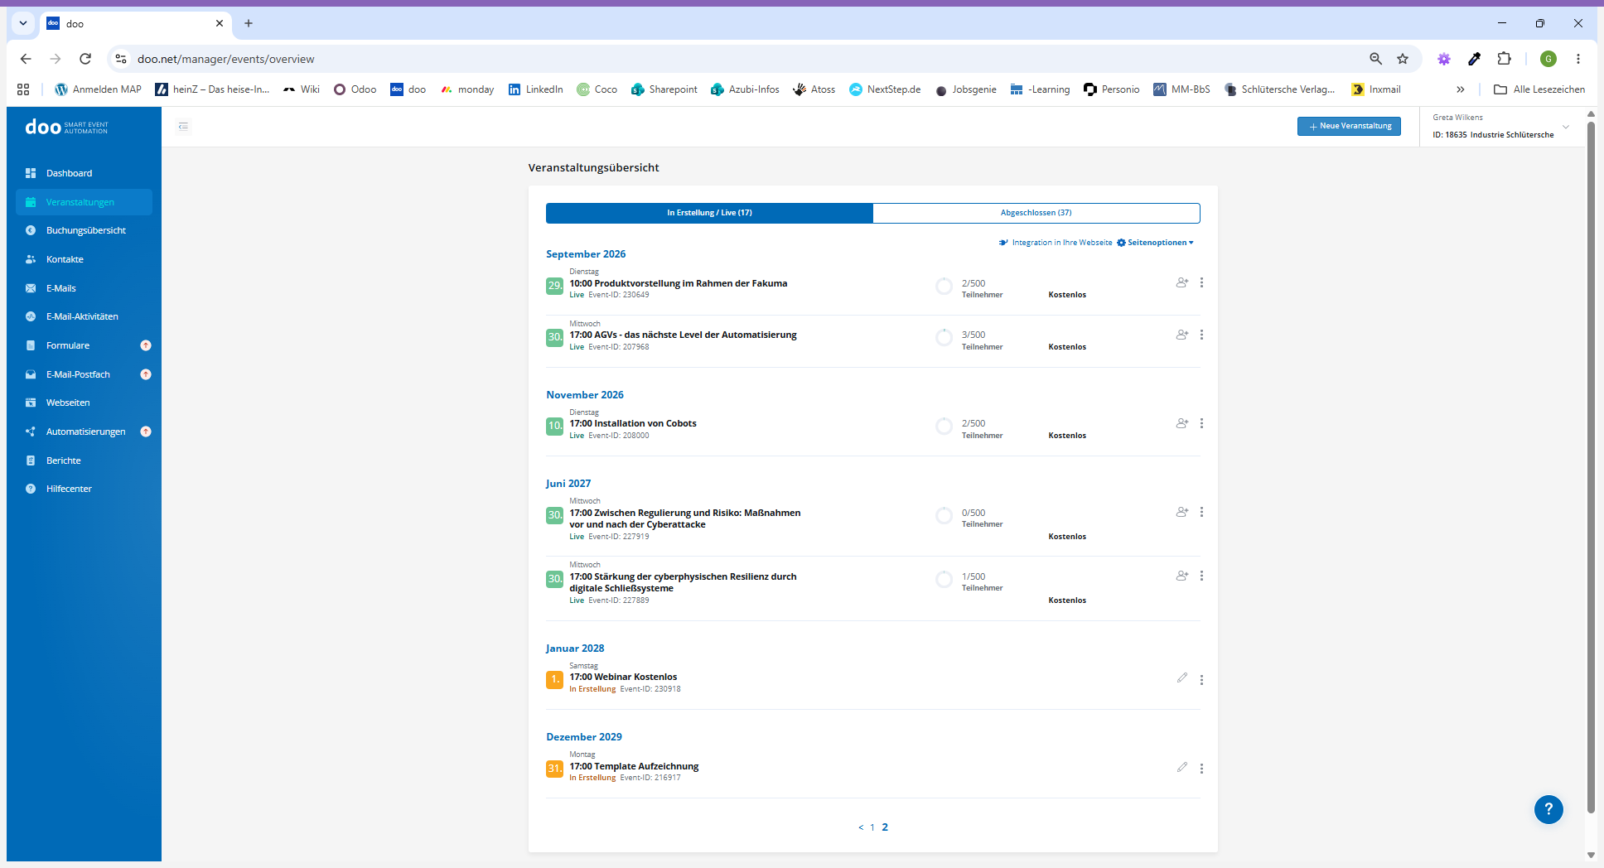Open the Kontakte people icon

coord(31,259)
